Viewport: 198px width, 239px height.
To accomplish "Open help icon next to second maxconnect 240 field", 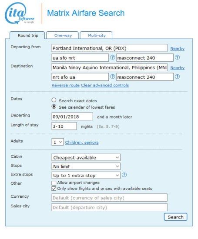I will point(177,76).
